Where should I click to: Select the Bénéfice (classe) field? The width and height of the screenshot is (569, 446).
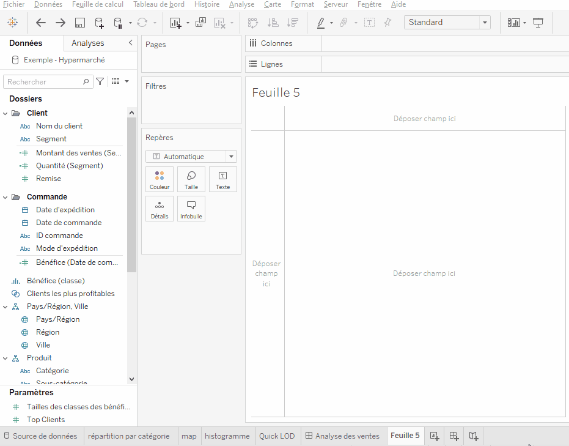(56, 281)
